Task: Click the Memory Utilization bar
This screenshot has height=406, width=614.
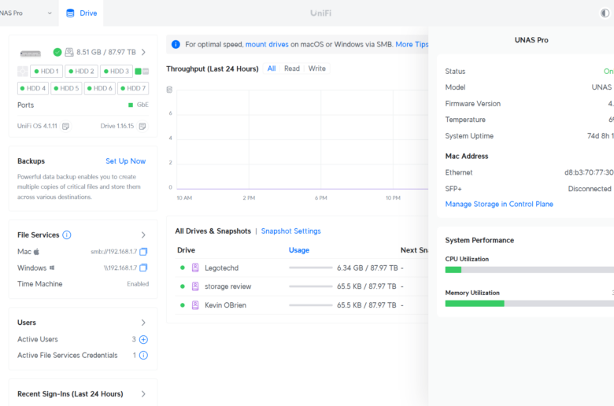Action: tap(530, 304)
